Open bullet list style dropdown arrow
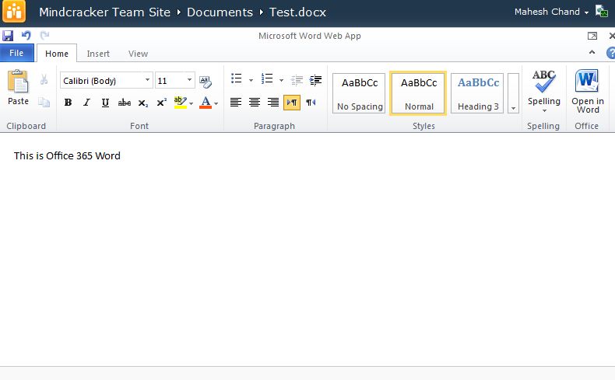This screenshot has width=615, height=380. tap(251, 80)
